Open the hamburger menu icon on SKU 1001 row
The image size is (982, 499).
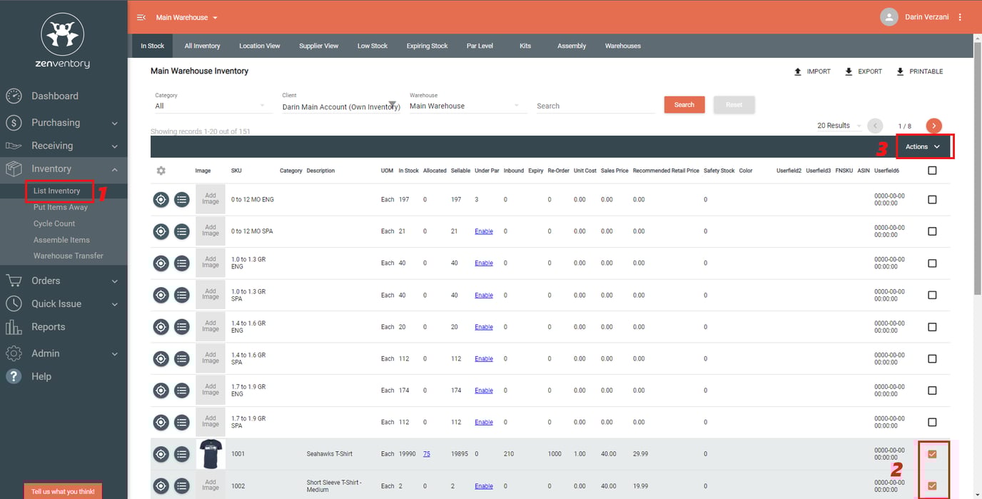[x=182, y=453]
